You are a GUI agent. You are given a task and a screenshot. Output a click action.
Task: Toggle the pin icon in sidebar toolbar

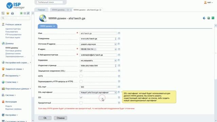(x=28, y=13)
